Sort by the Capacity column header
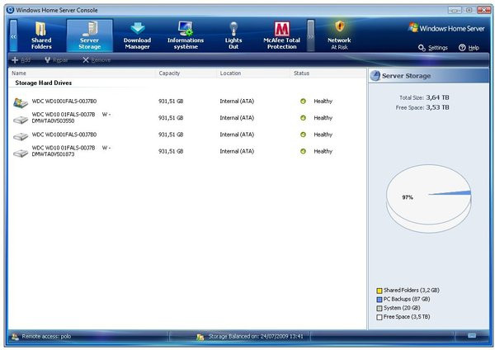This screenshot has height=350, width=495. click(169, 73)
